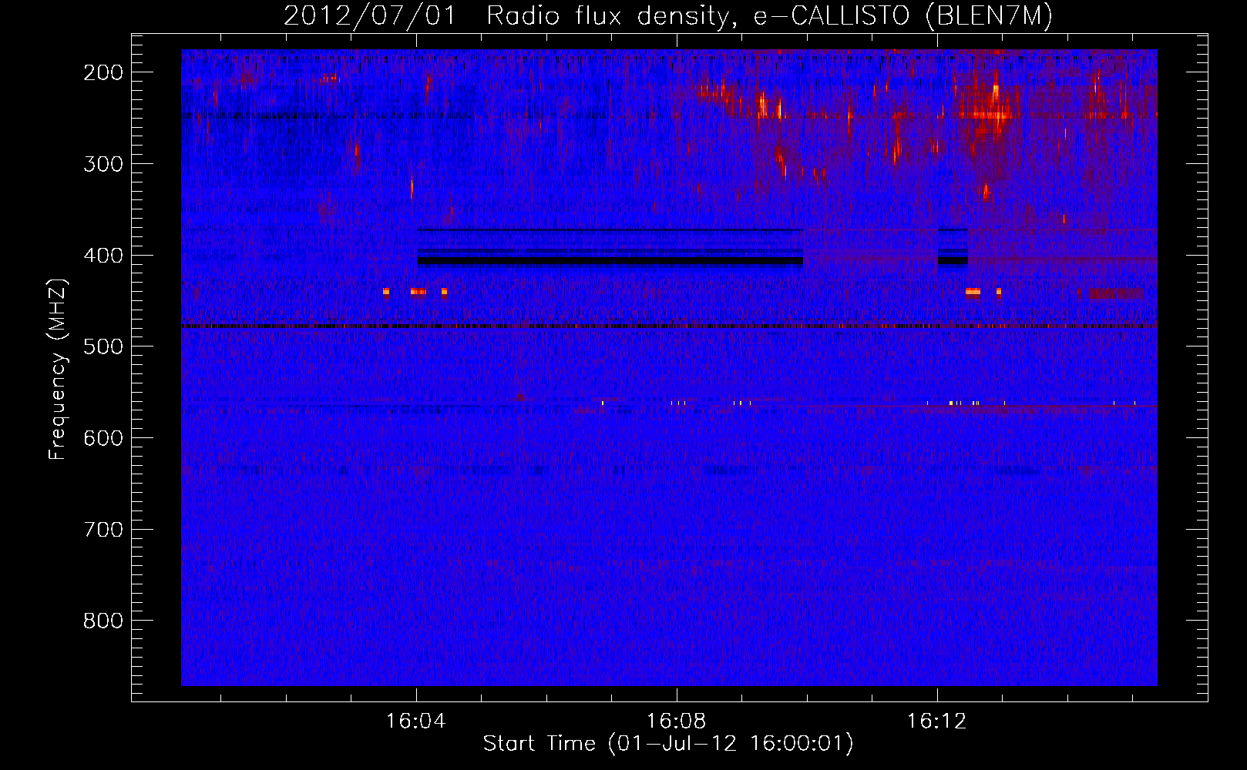Click the 16:08 time tick label
The width and height of the screenshot is (1247, 770).
(x=677, y=721)
